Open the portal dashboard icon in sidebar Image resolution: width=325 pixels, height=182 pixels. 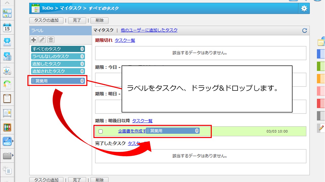tap(7, 13)
